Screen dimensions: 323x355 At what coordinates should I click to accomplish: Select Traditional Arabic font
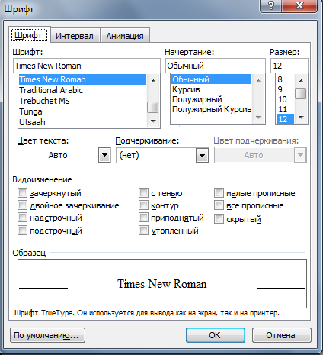pos(82,90)
